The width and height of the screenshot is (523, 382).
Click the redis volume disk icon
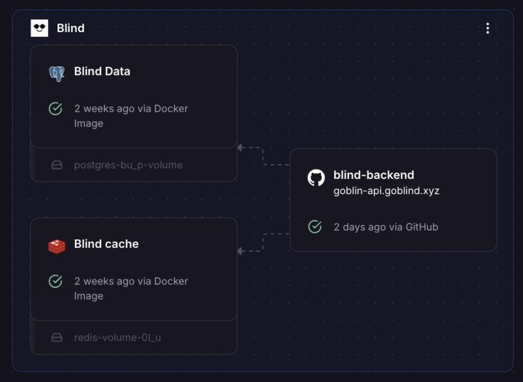tap(57, 338)
